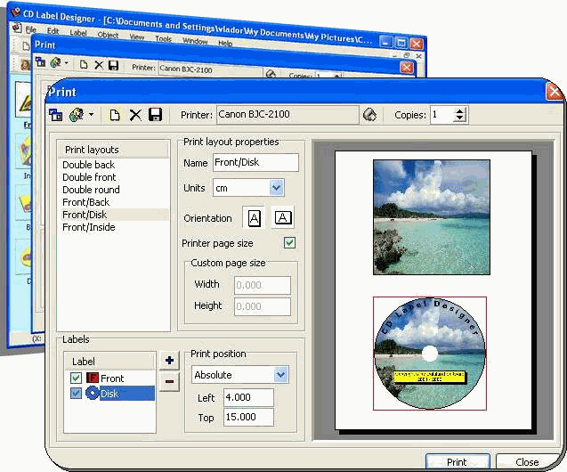Open the globe palette icon in front Print toolbar
The image size is (567, 472).
(x=77, y=115)
